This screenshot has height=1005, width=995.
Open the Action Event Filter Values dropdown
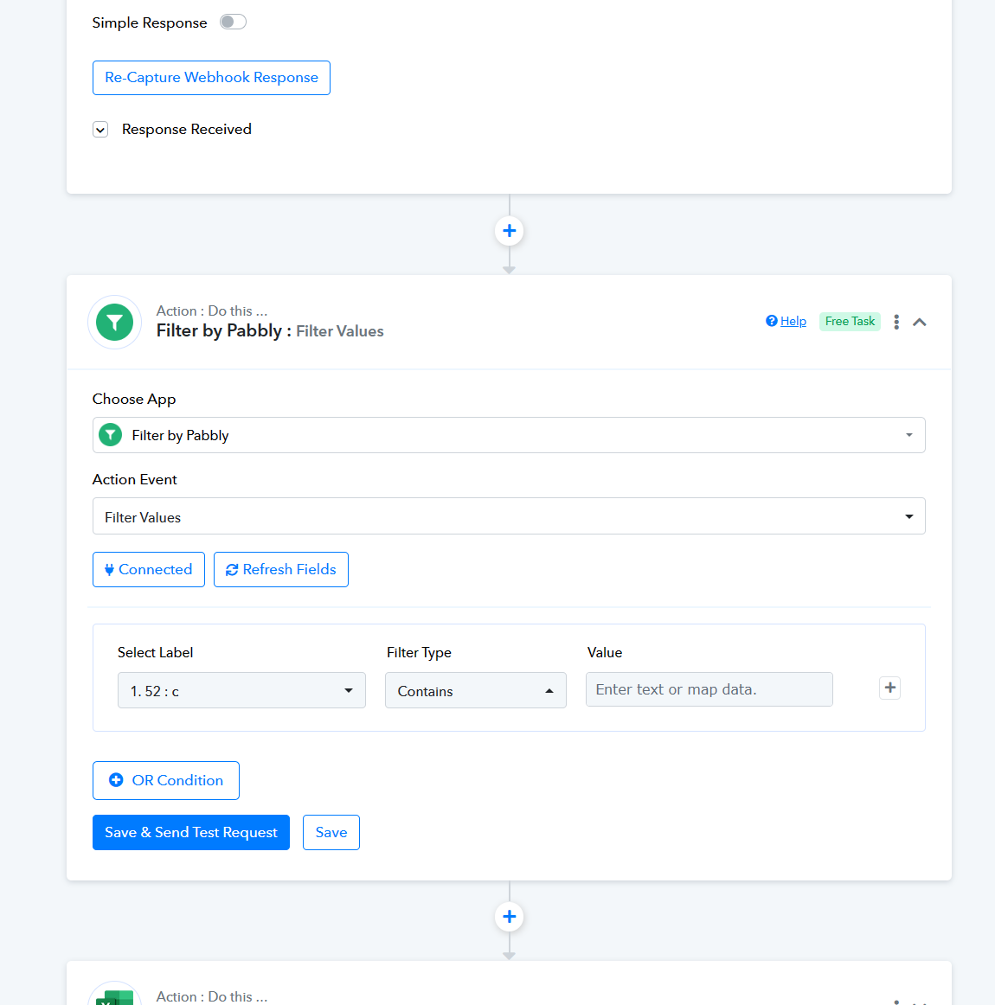pos(509,516)
